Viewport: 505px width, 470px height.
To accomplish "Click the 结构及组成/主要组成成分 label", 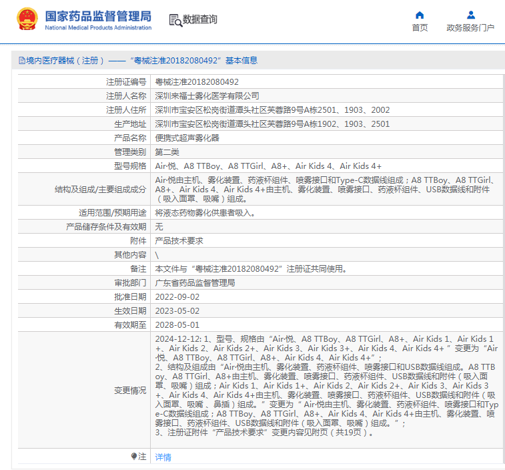I will [x=101, y=189].
